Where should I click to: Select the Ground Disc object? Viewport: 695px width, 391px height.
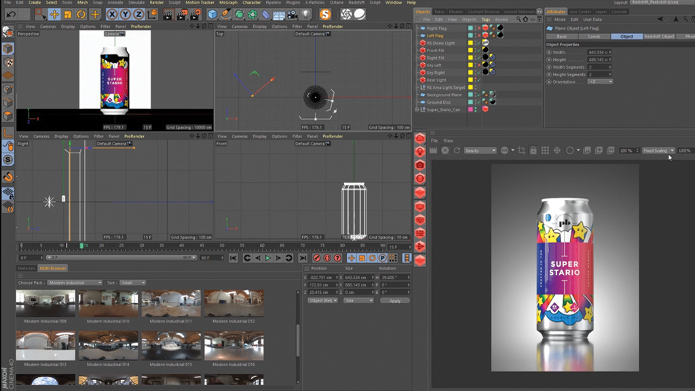click(x=439, y=102)
